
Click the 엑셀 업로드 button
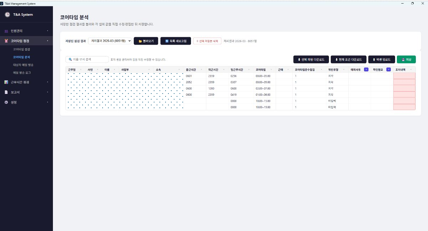(382, 59)
